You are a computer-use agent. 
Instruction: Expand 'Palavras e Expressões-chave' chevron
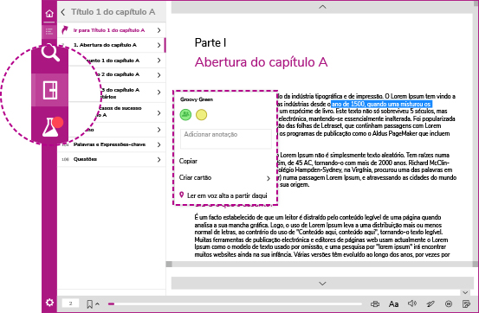coord(159,144)
